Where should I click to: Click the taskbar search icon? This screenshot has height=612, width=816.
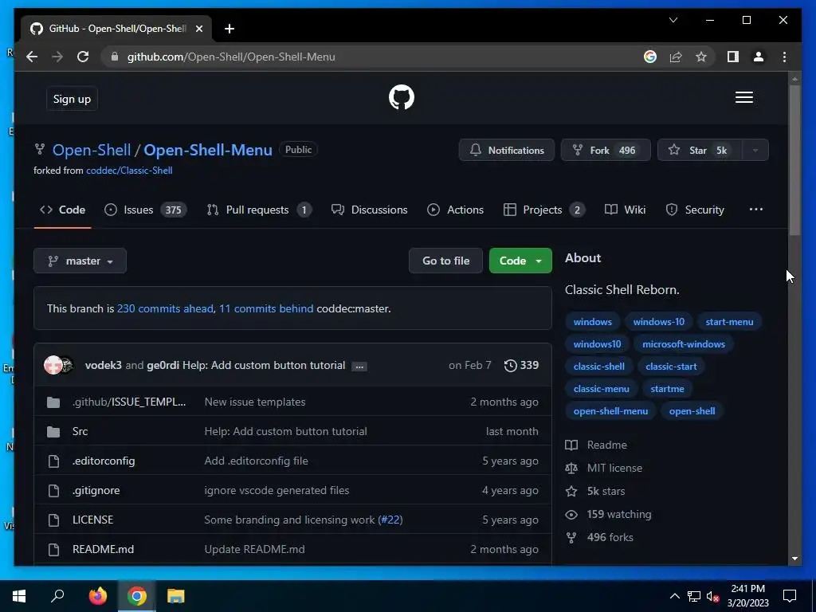pyautogui.click(x=57, y=596)
